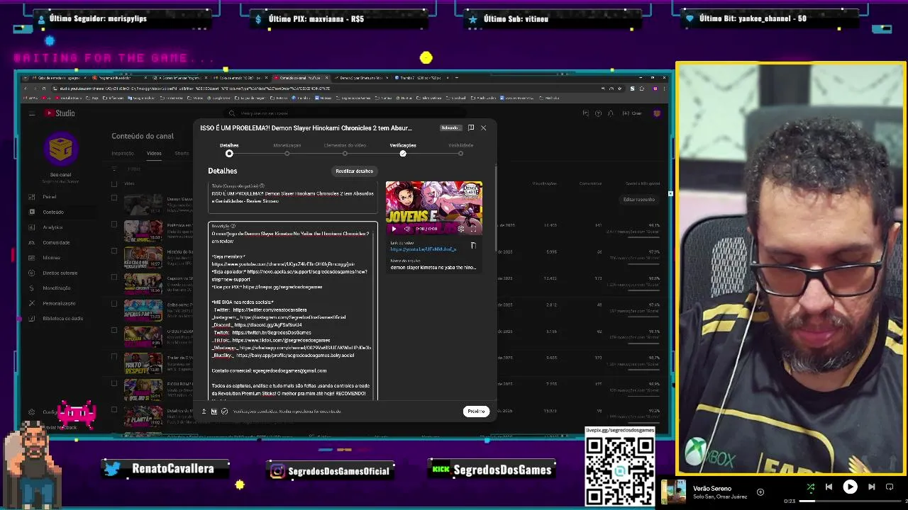Open Monetização in the Studio sidebar
908x510 pixels.
click(56, 288)
